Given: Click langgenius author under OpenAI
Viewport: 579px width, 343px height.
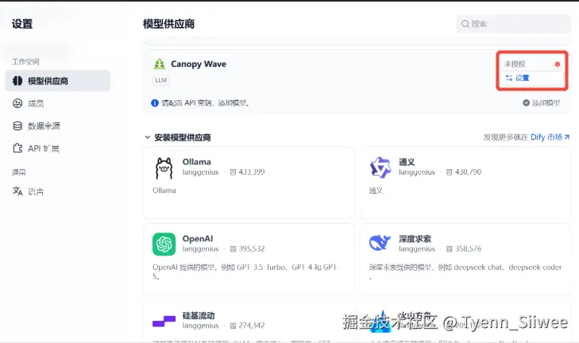Looking at the screenshot, I should pyautogui.click(x=200, y=249).
